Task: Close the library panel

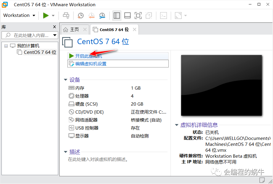Action: 54,27
